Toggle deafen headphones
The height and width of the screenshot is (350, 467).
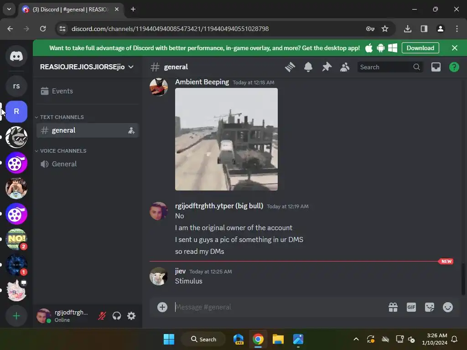click(x=117, y=316)
